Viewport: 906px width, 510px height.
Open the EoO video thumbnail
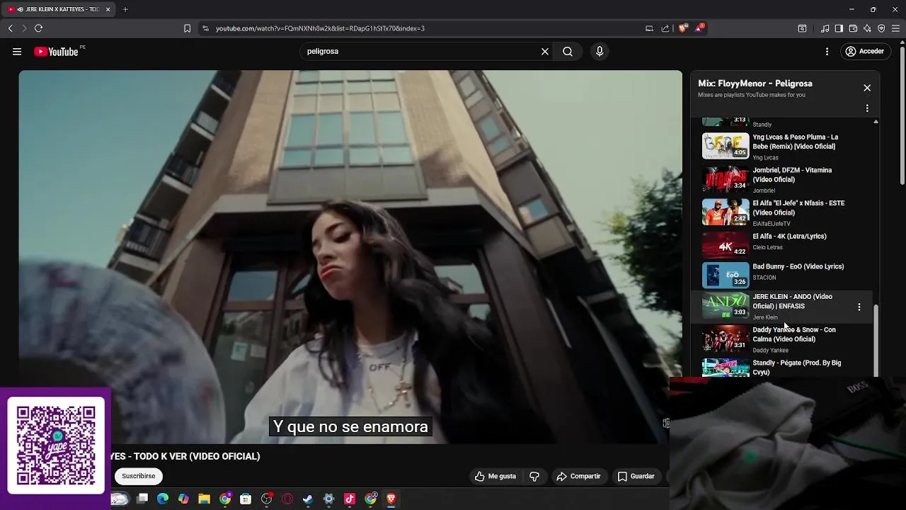pos(725,275)
